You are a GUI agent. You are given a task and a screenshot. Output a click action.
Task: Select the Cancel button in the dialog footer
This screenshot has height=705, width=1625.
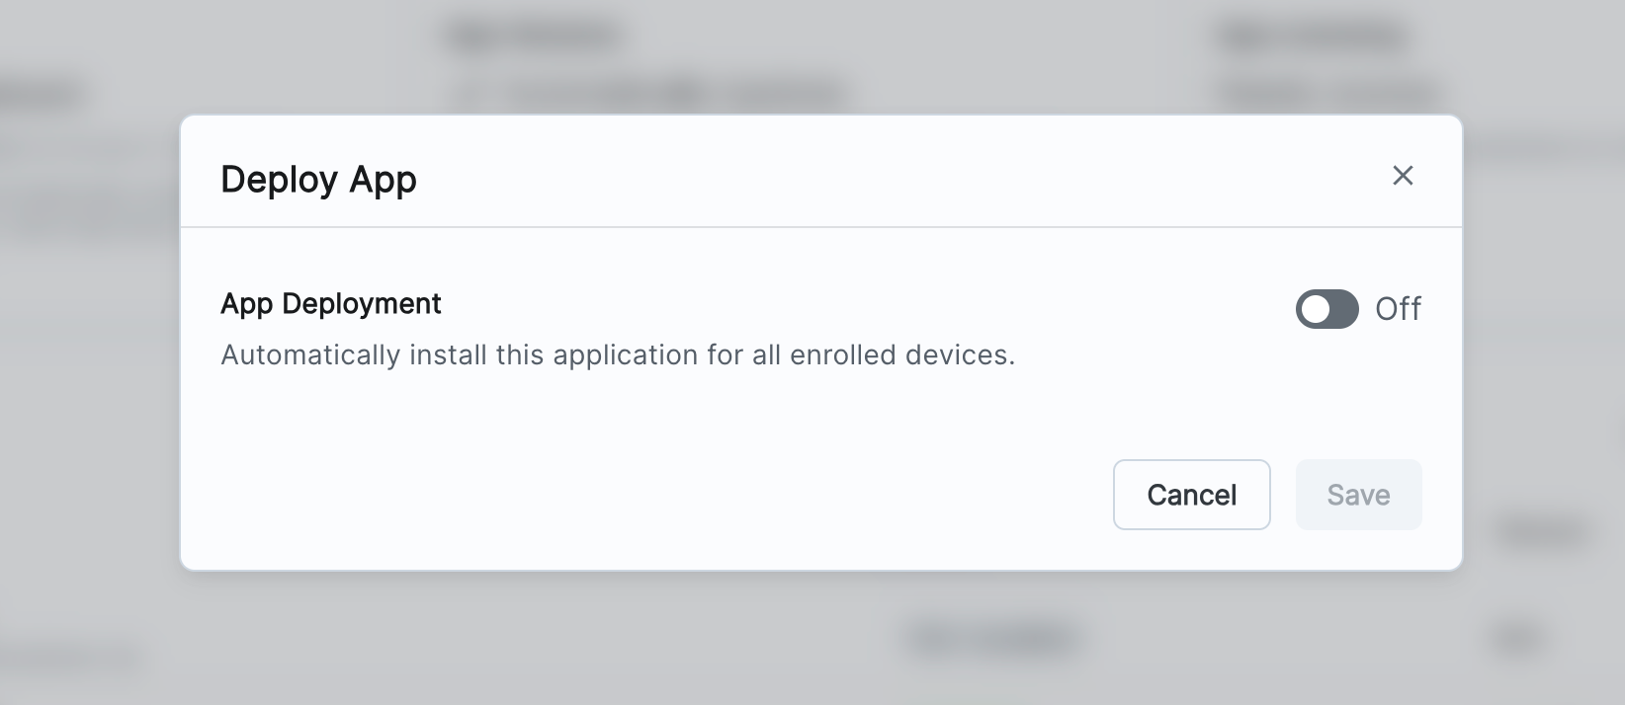[1191, 495]
